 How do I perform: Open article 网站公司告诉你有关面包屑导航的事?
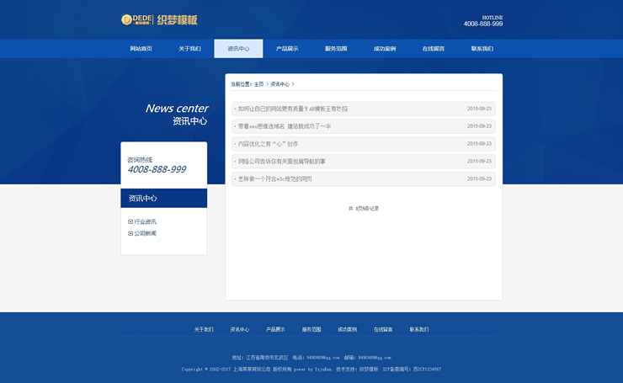pyautogui.click(x=281, y=162)
